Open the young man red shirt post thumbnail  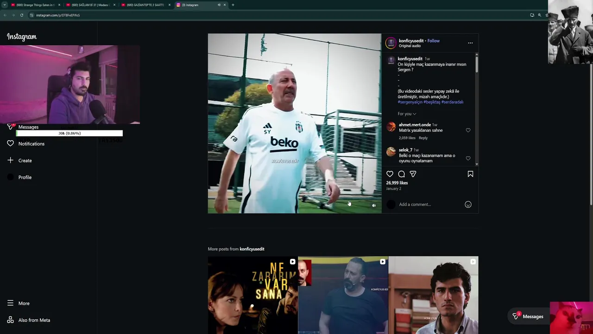coord(433,295)
